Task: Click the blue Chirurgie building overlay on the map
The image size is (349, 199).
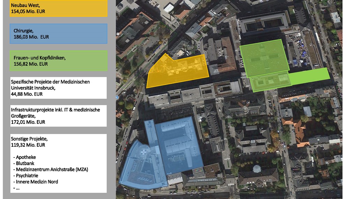Action: 161,154
